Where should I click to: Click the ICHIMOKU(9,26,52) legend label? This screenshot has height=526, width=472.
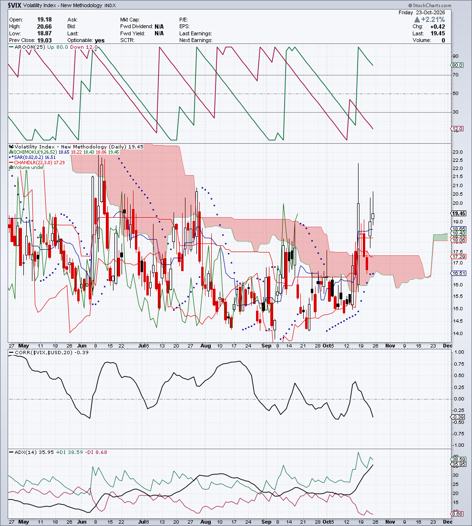[x=35, y=152]
